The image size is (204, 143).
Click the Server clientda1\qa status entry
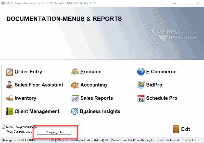tap(133, 140)
